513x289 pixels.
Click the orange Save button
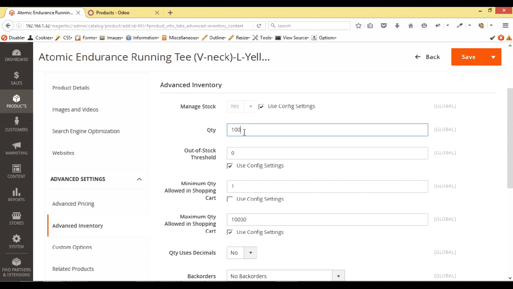point(468,57)
